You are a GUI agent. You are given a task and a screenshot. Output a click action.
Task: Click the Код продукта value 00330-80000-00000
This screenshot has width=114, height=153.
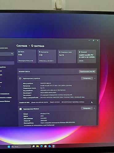tap(48, 92)
